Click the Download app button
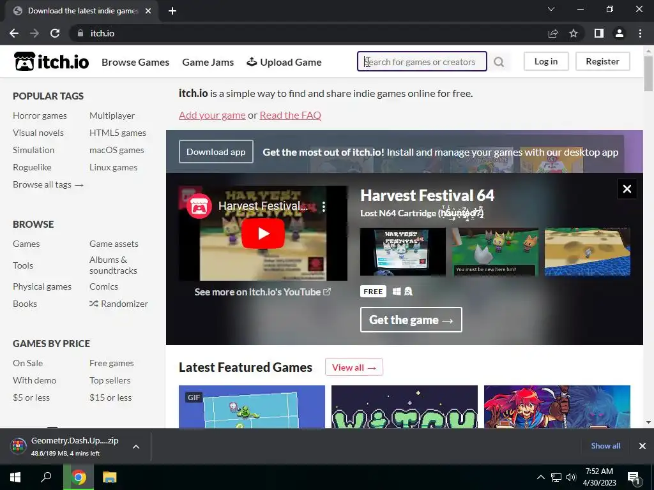This screenshot has height=490, width=654. tap(216, 152)
